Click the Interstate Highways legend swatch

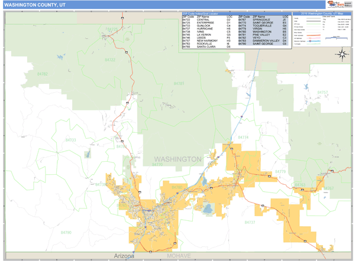coord(314,41)
